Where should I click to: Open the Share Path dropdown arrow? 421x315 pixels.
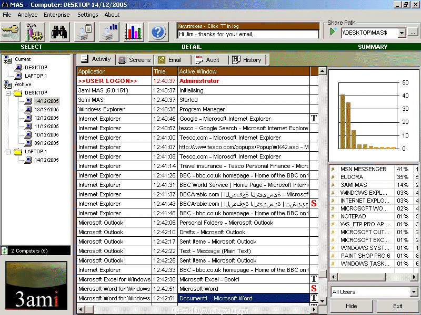(x=402, y=33)
